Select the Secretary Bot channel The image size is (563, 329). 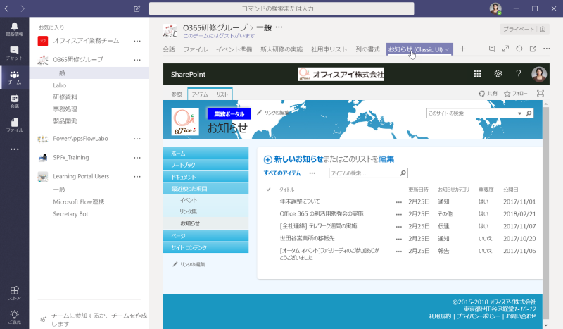tap(70, 214)
